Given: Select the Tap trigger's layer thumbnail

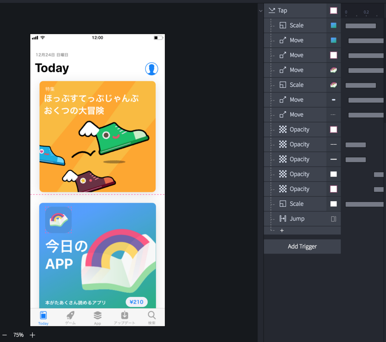Looking at the screenshot, I should pyautogui.click(x=334, y=11).
